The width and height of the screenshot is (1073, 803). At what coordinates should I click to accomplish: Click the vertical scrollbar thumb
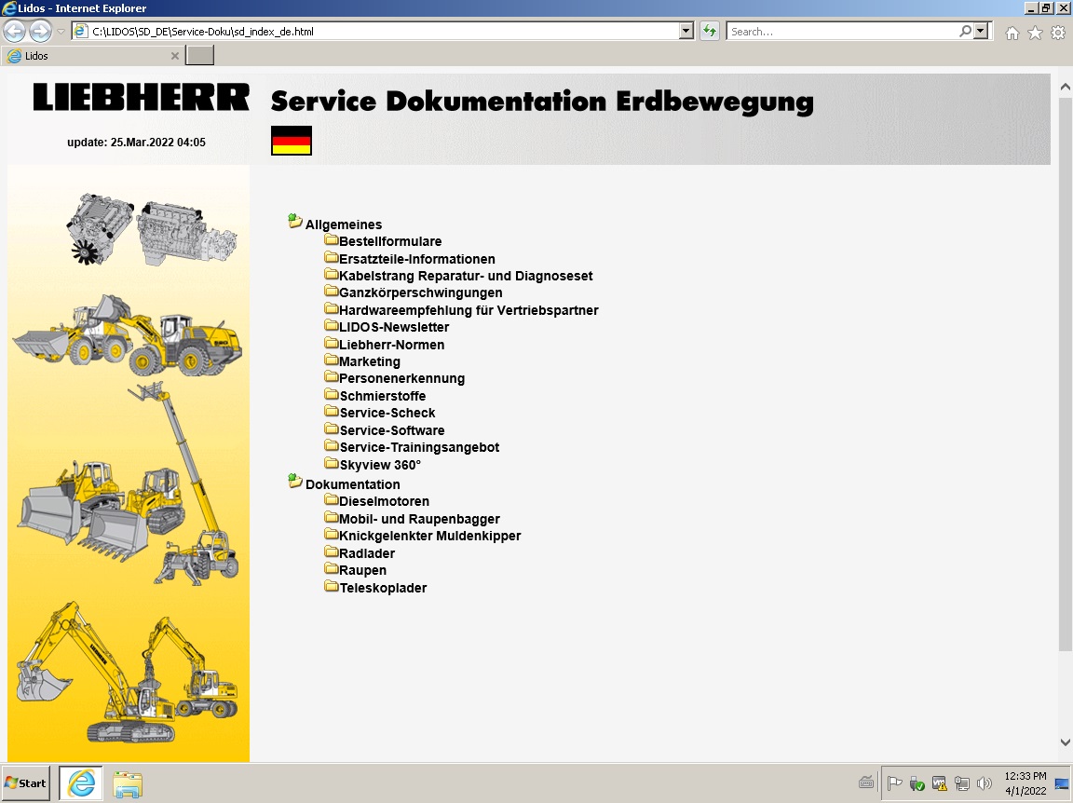pos(1065,374)
